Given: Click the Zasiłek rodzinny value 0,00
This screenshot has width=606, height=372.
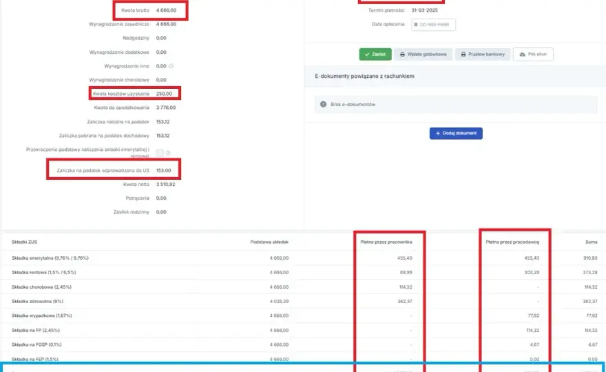Looking at the screenshot, I should 161,212.
